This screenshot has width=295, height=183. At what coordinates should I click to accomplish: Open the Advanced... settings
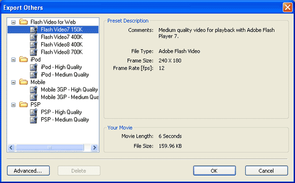pyautogui.click(x=29, y=171)
